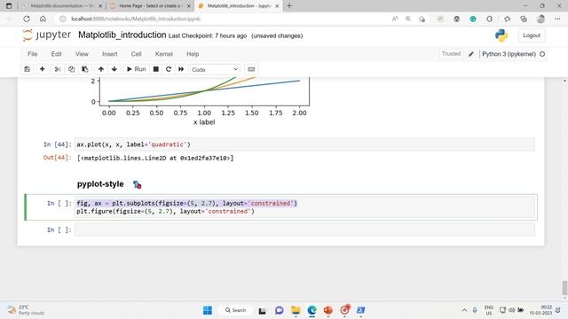The height and width of the screenshot is (319, 568).
Task: Switch to the Home Page browser tab
Action: pyautogui.click(x=150, y=6)
